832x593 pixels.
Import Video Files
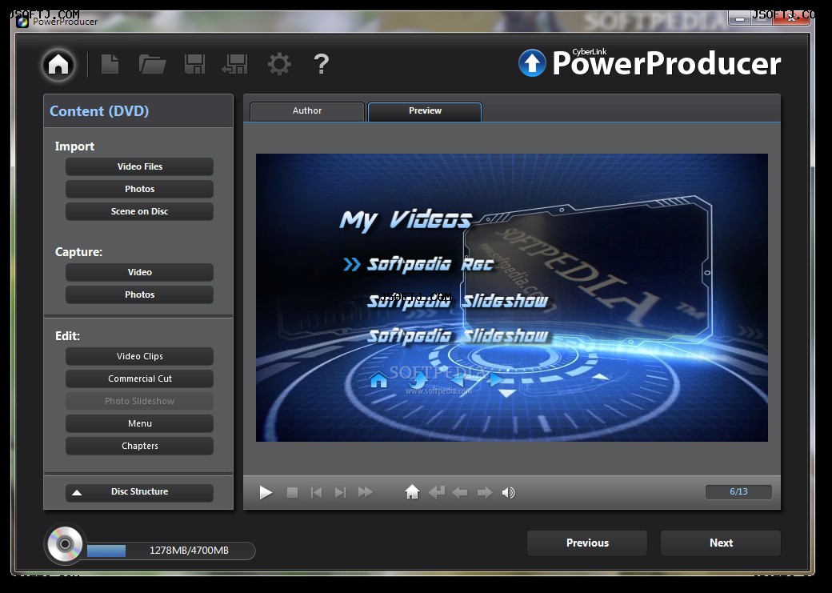[139, 166]
